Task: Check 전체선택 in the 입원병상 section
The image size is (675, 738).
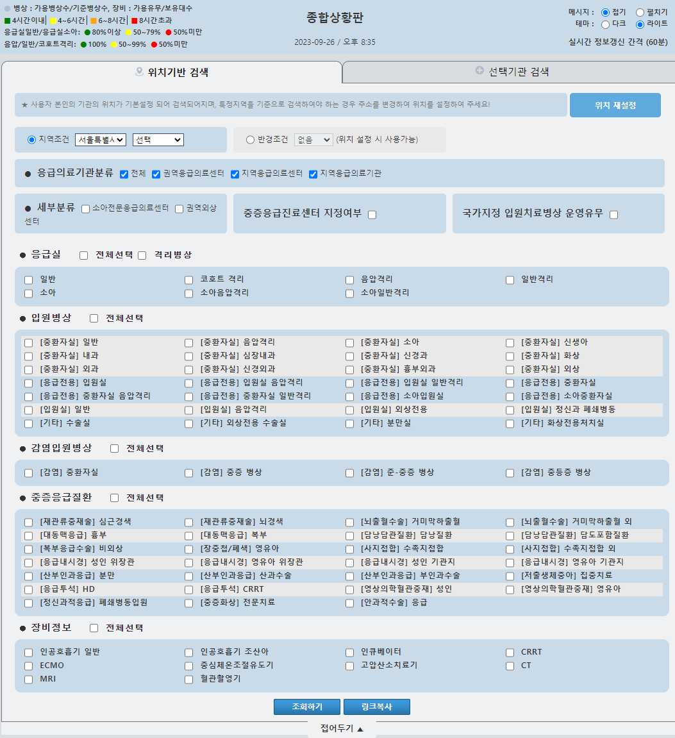Action: pyautogui.click(x=94, y=319)
